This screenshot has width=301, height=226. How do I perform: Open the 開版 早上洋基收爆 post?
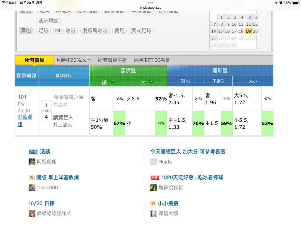pos(58,177)
